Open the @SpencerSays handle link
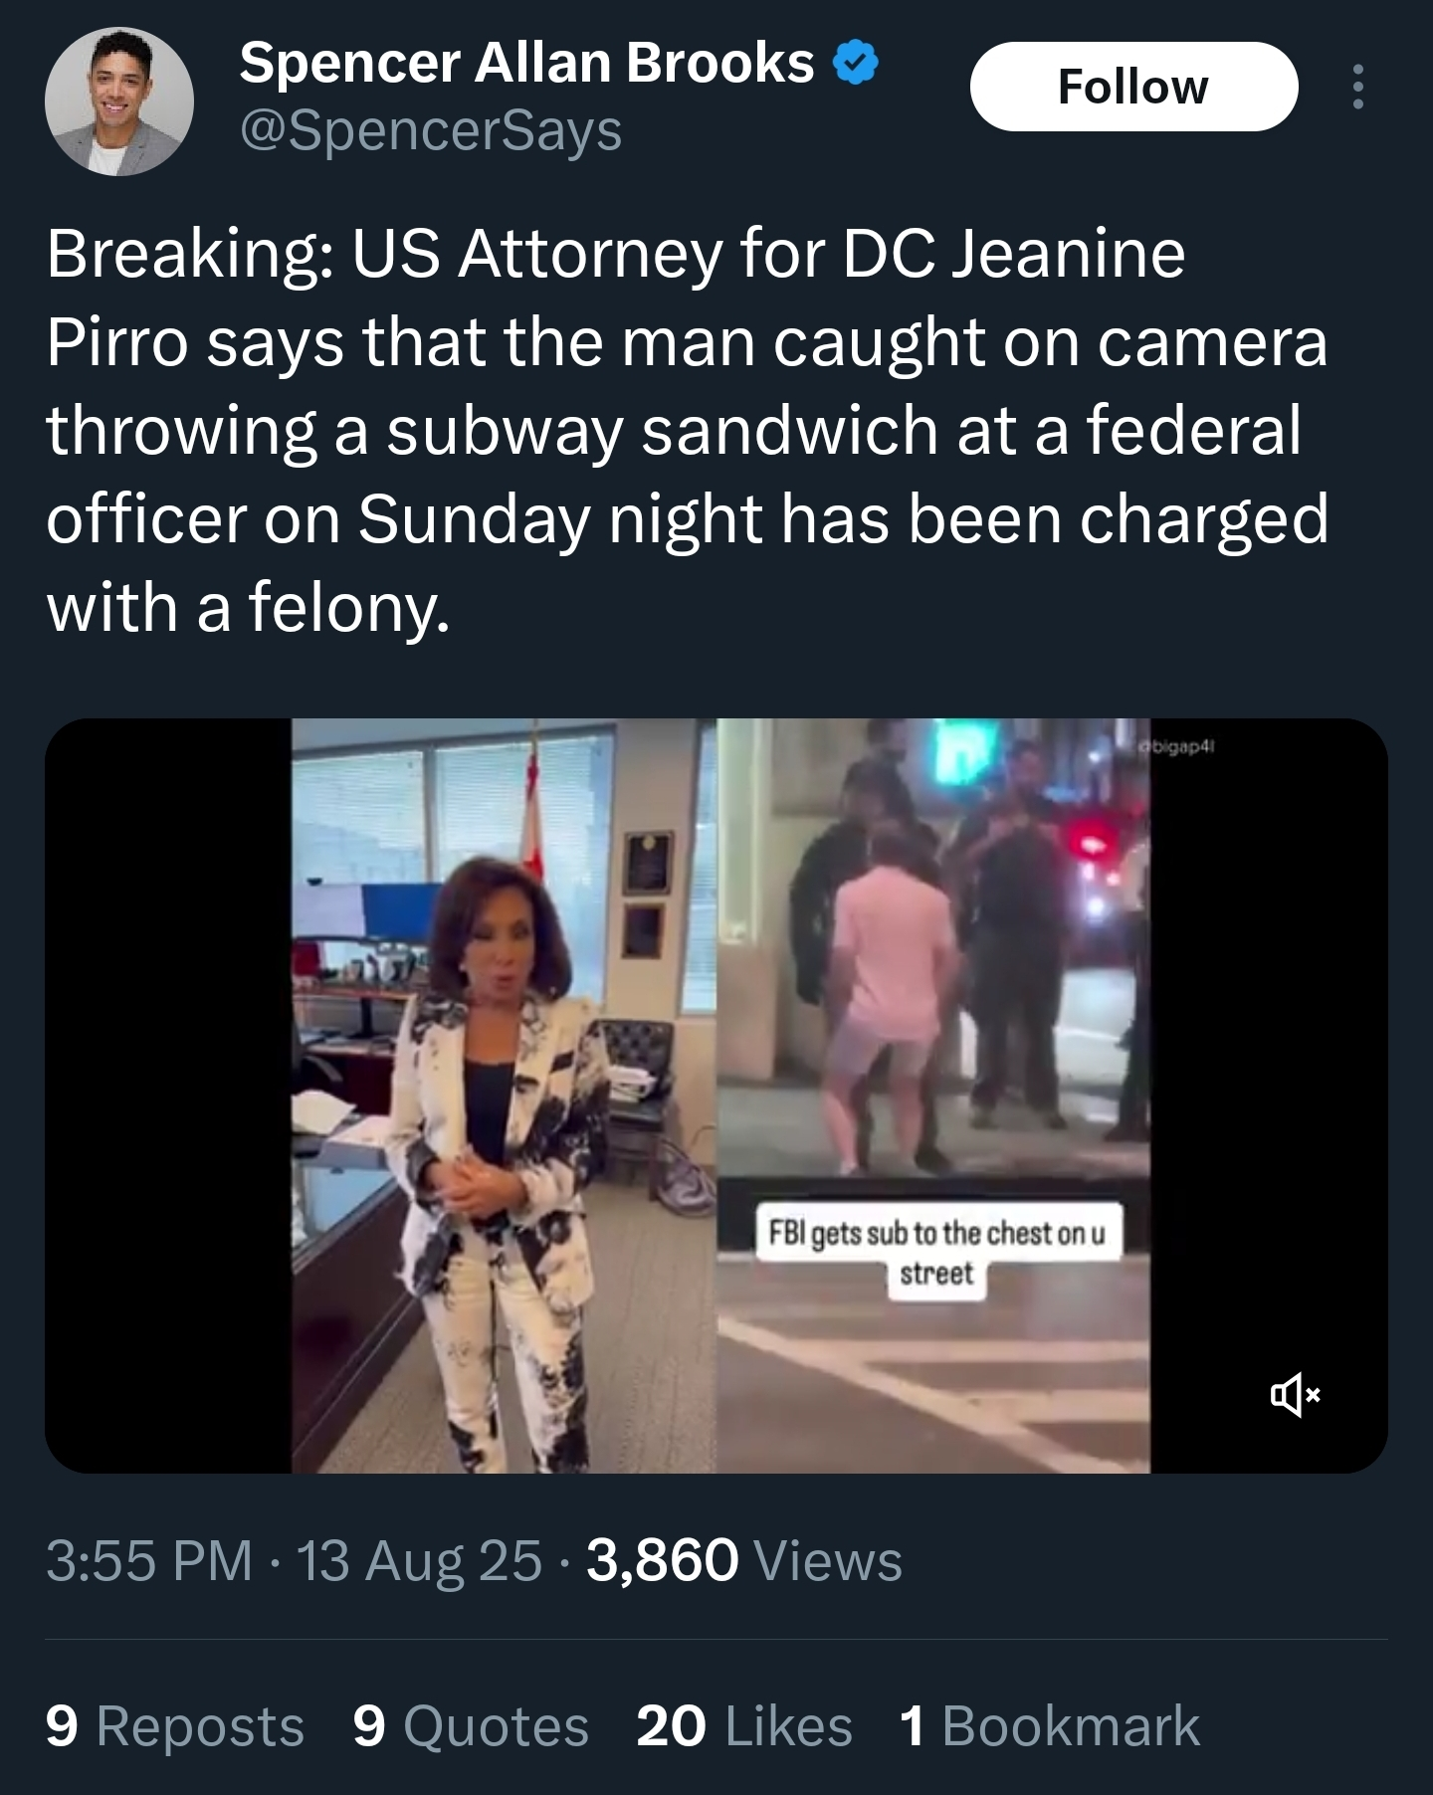Screen dimensions: 1433x1795 pyautogui.click(x=431, y=130)
